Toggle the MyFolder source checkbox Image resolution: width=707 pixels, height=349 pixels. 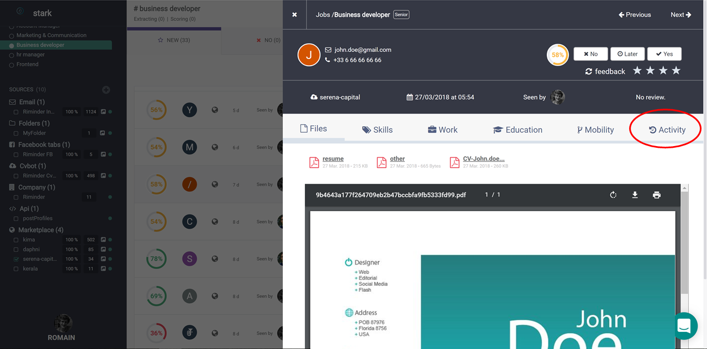(x=16, y=133)
